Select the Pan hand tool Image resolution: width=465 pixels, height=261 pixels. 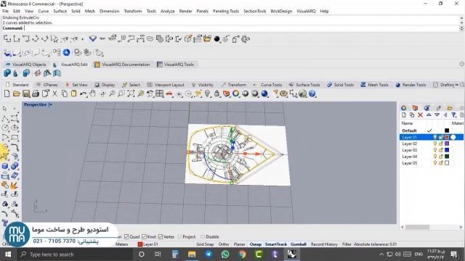93,94
